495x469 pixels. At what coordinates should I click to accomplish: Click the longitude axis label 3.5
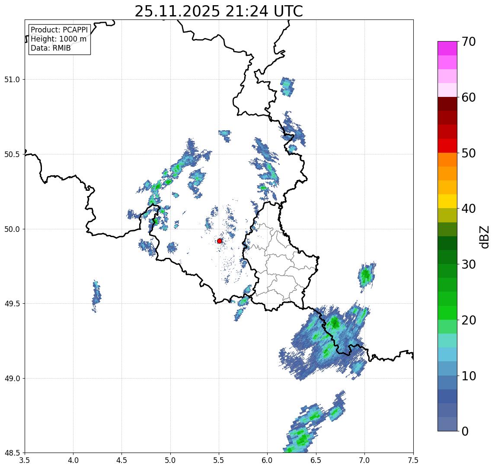[x=25, y=460]
